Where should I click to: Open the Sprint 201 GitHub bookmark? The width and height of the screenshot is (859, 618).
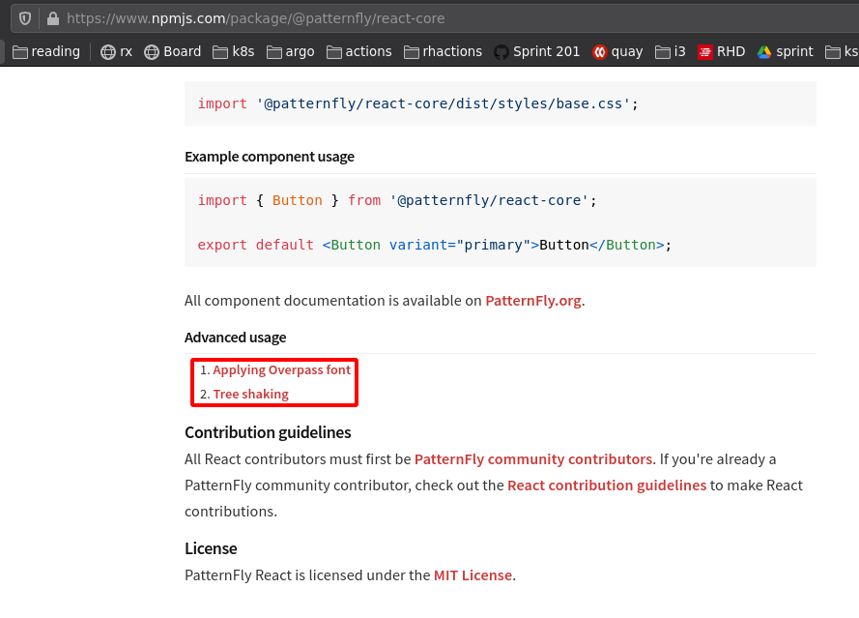537,51
